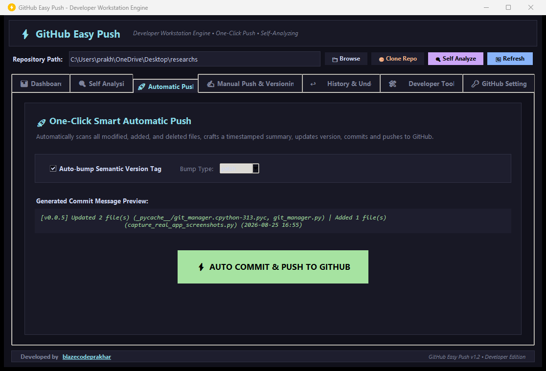The image size is (546, 371).
Task: Click the Browse button
Action: tap(346, 59)
